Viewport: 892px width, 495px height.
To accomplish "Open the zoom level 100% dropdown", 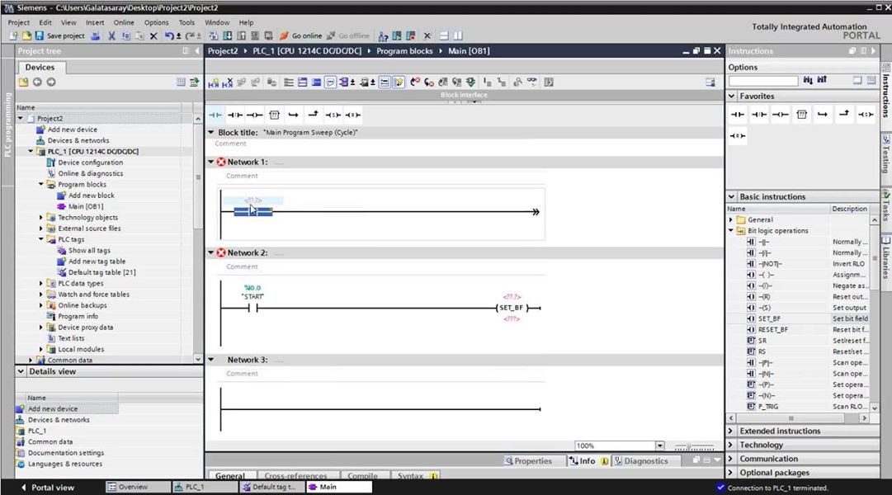I will tap(660, 445).
